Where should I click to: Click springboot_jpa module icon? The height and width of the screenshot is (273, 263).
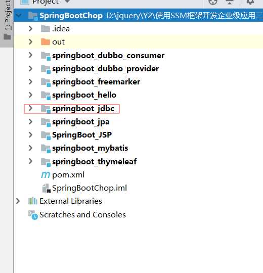point(46,122)
